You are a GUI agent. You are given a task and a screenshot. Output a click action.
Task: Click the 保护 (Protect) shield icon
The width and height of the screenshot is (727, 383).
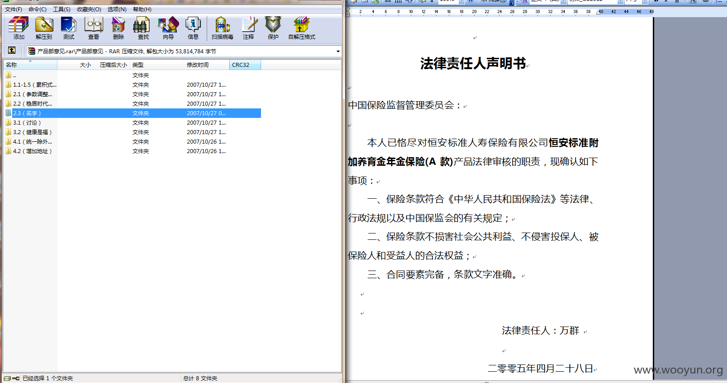273,28
